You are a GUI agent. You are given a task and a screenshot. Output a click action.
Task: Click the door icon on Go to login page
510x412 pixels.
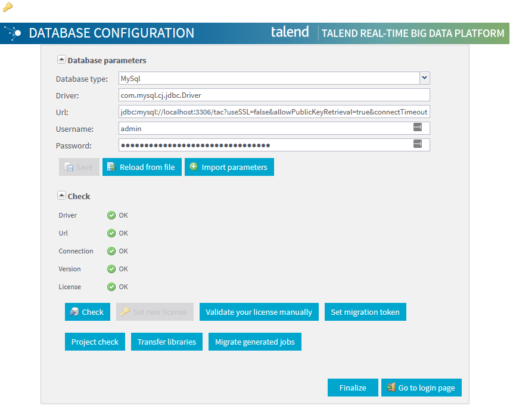coord(391,388)
